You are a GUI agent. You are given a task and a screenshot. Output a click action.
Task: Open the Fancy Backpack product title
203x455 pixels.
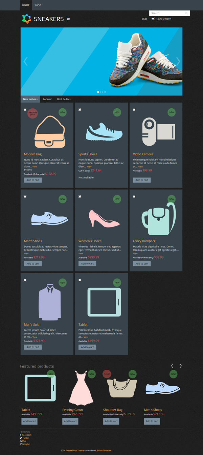(x=144, y=241)
